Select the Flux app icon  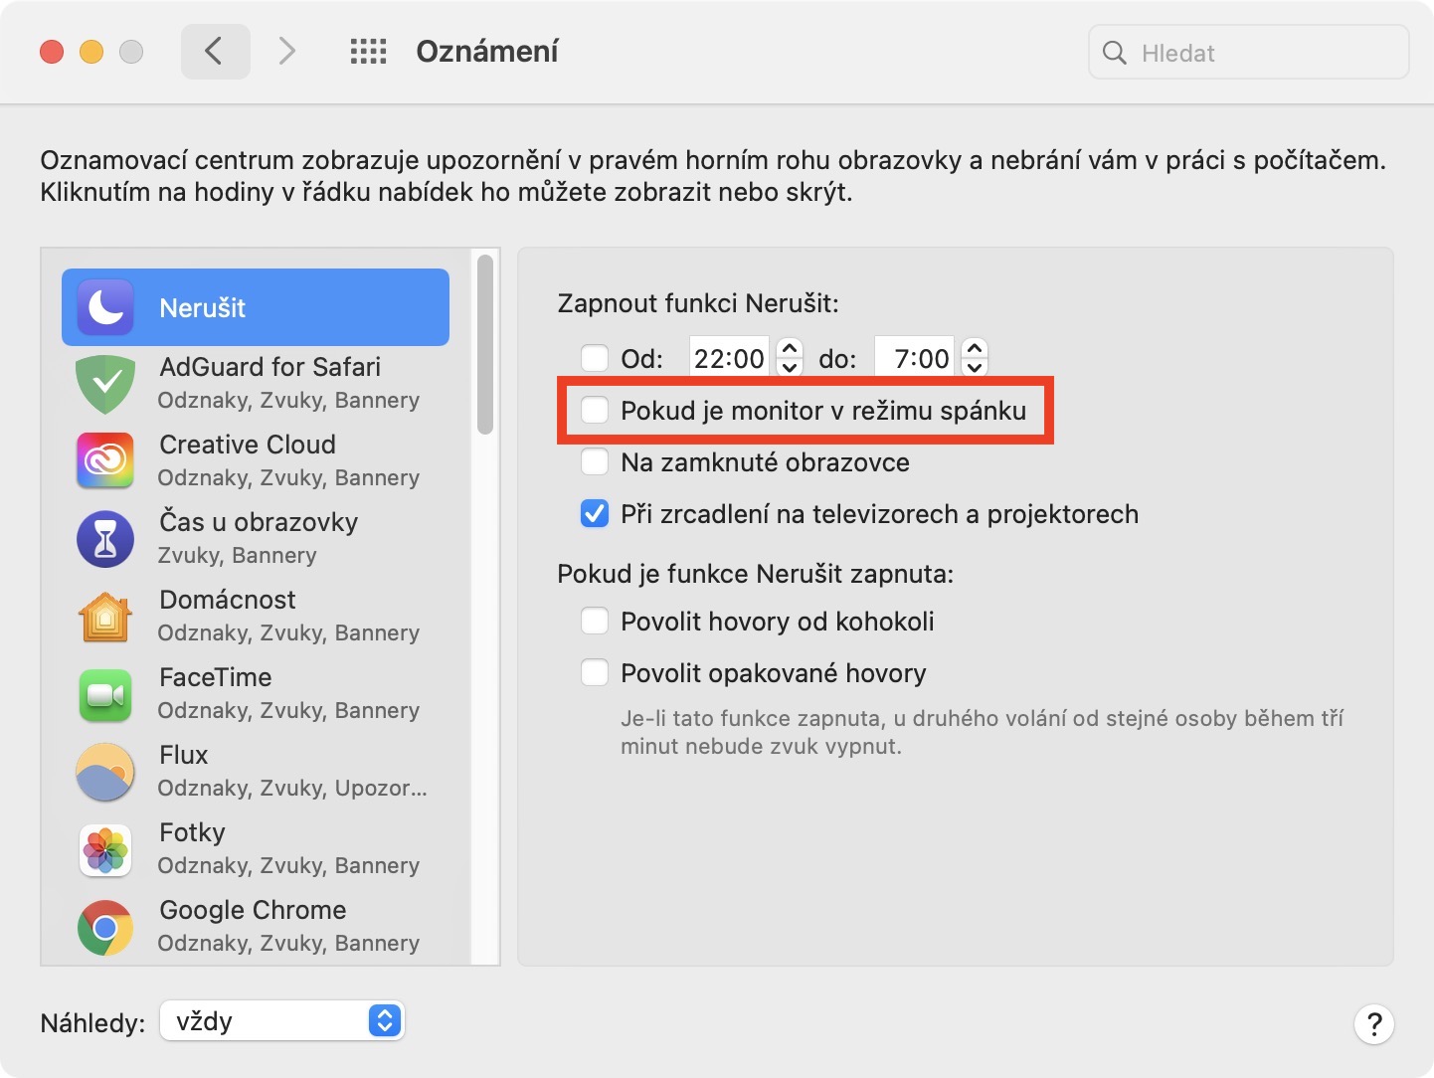[105, 772]
